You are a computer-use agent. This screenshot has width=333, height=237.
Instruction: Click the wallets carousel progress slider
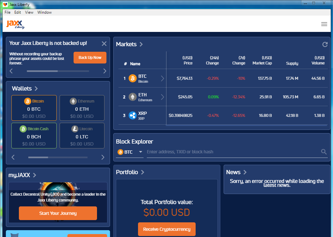tap(58, 157)
